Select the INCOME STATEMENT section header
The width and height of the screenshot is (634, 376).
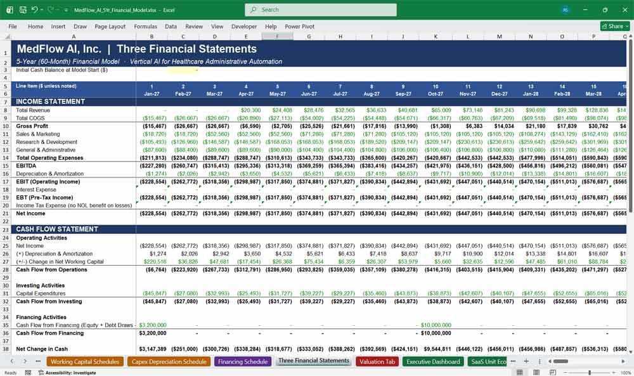(x=50, y=101)
